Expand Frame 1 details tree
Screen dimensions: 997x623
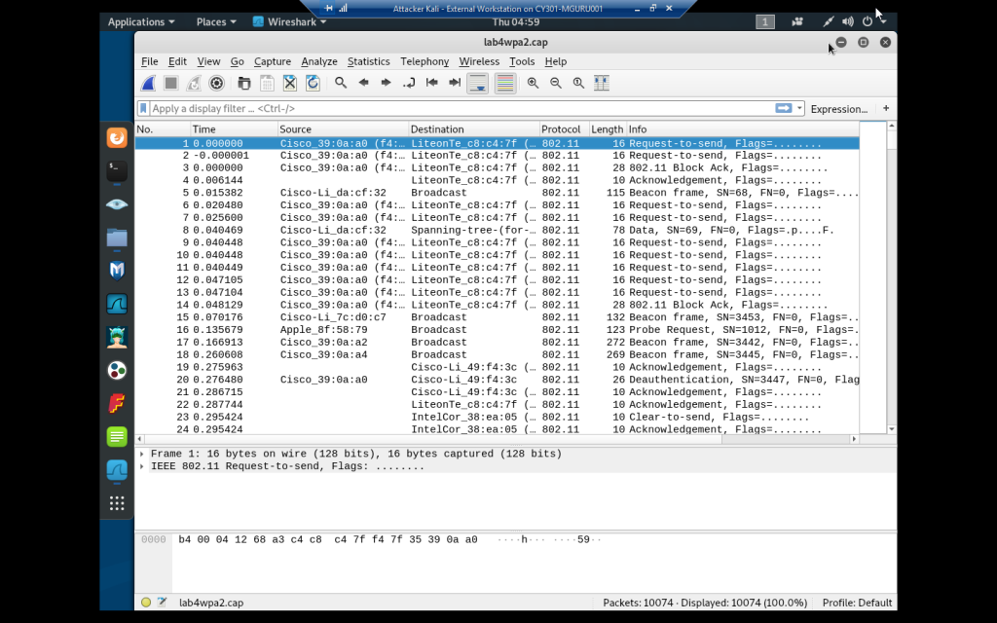(x=142, y=454)
